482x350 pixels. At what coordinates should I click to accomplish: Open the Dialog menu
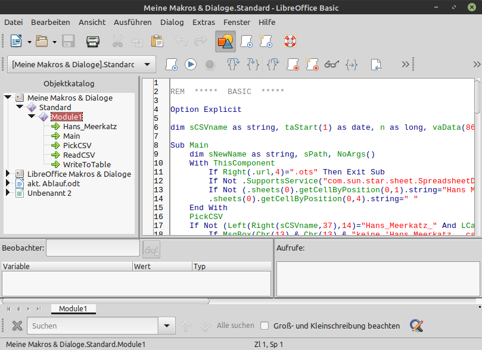point(172,23)
